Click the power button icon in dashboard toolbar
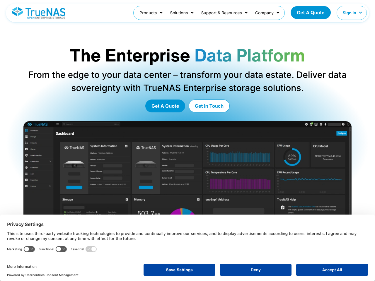375x281 pixels. pos(348,124)
